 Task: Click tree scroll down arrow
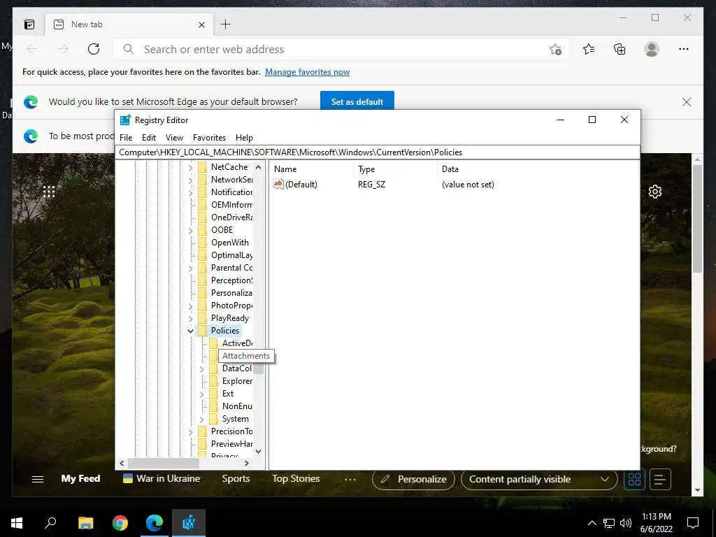pyautogui.click(x=259, y=452)
